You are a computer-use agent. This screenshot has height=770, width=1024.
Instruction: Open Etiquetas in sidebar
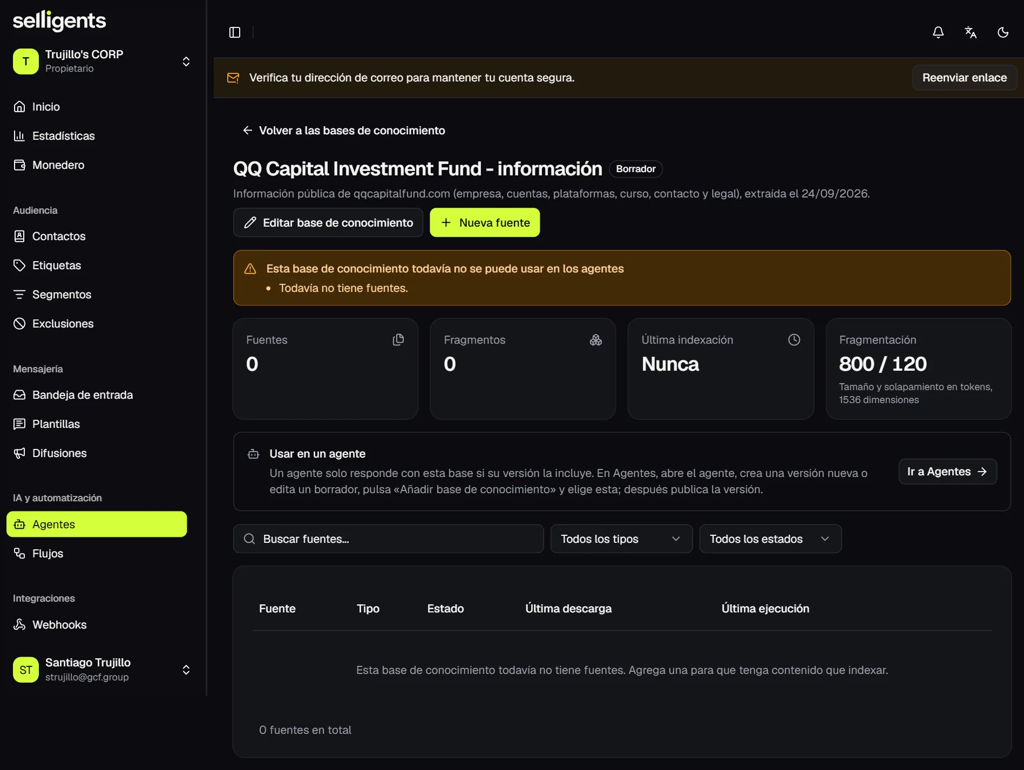coord(97,265)
